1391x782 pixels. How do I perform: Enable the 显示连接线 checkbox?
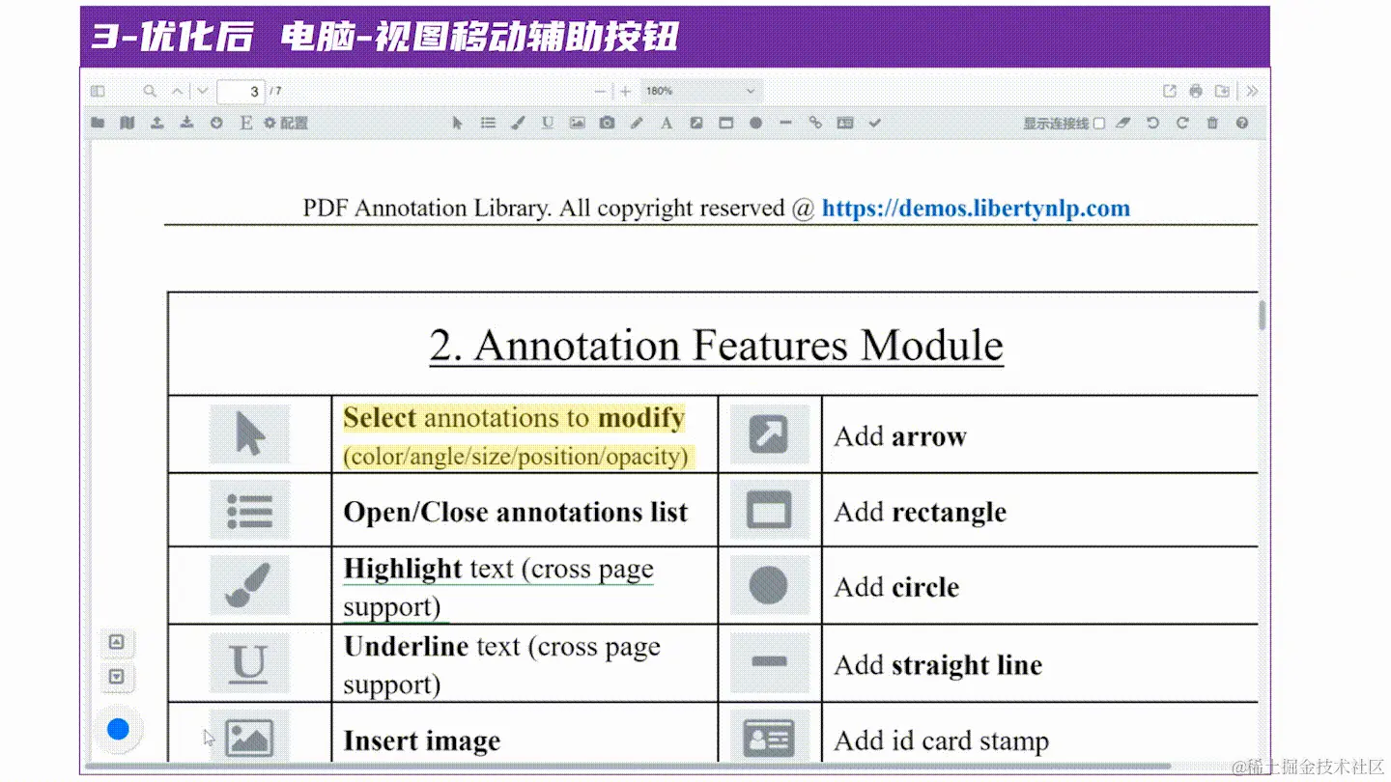tap(1098, 124)
